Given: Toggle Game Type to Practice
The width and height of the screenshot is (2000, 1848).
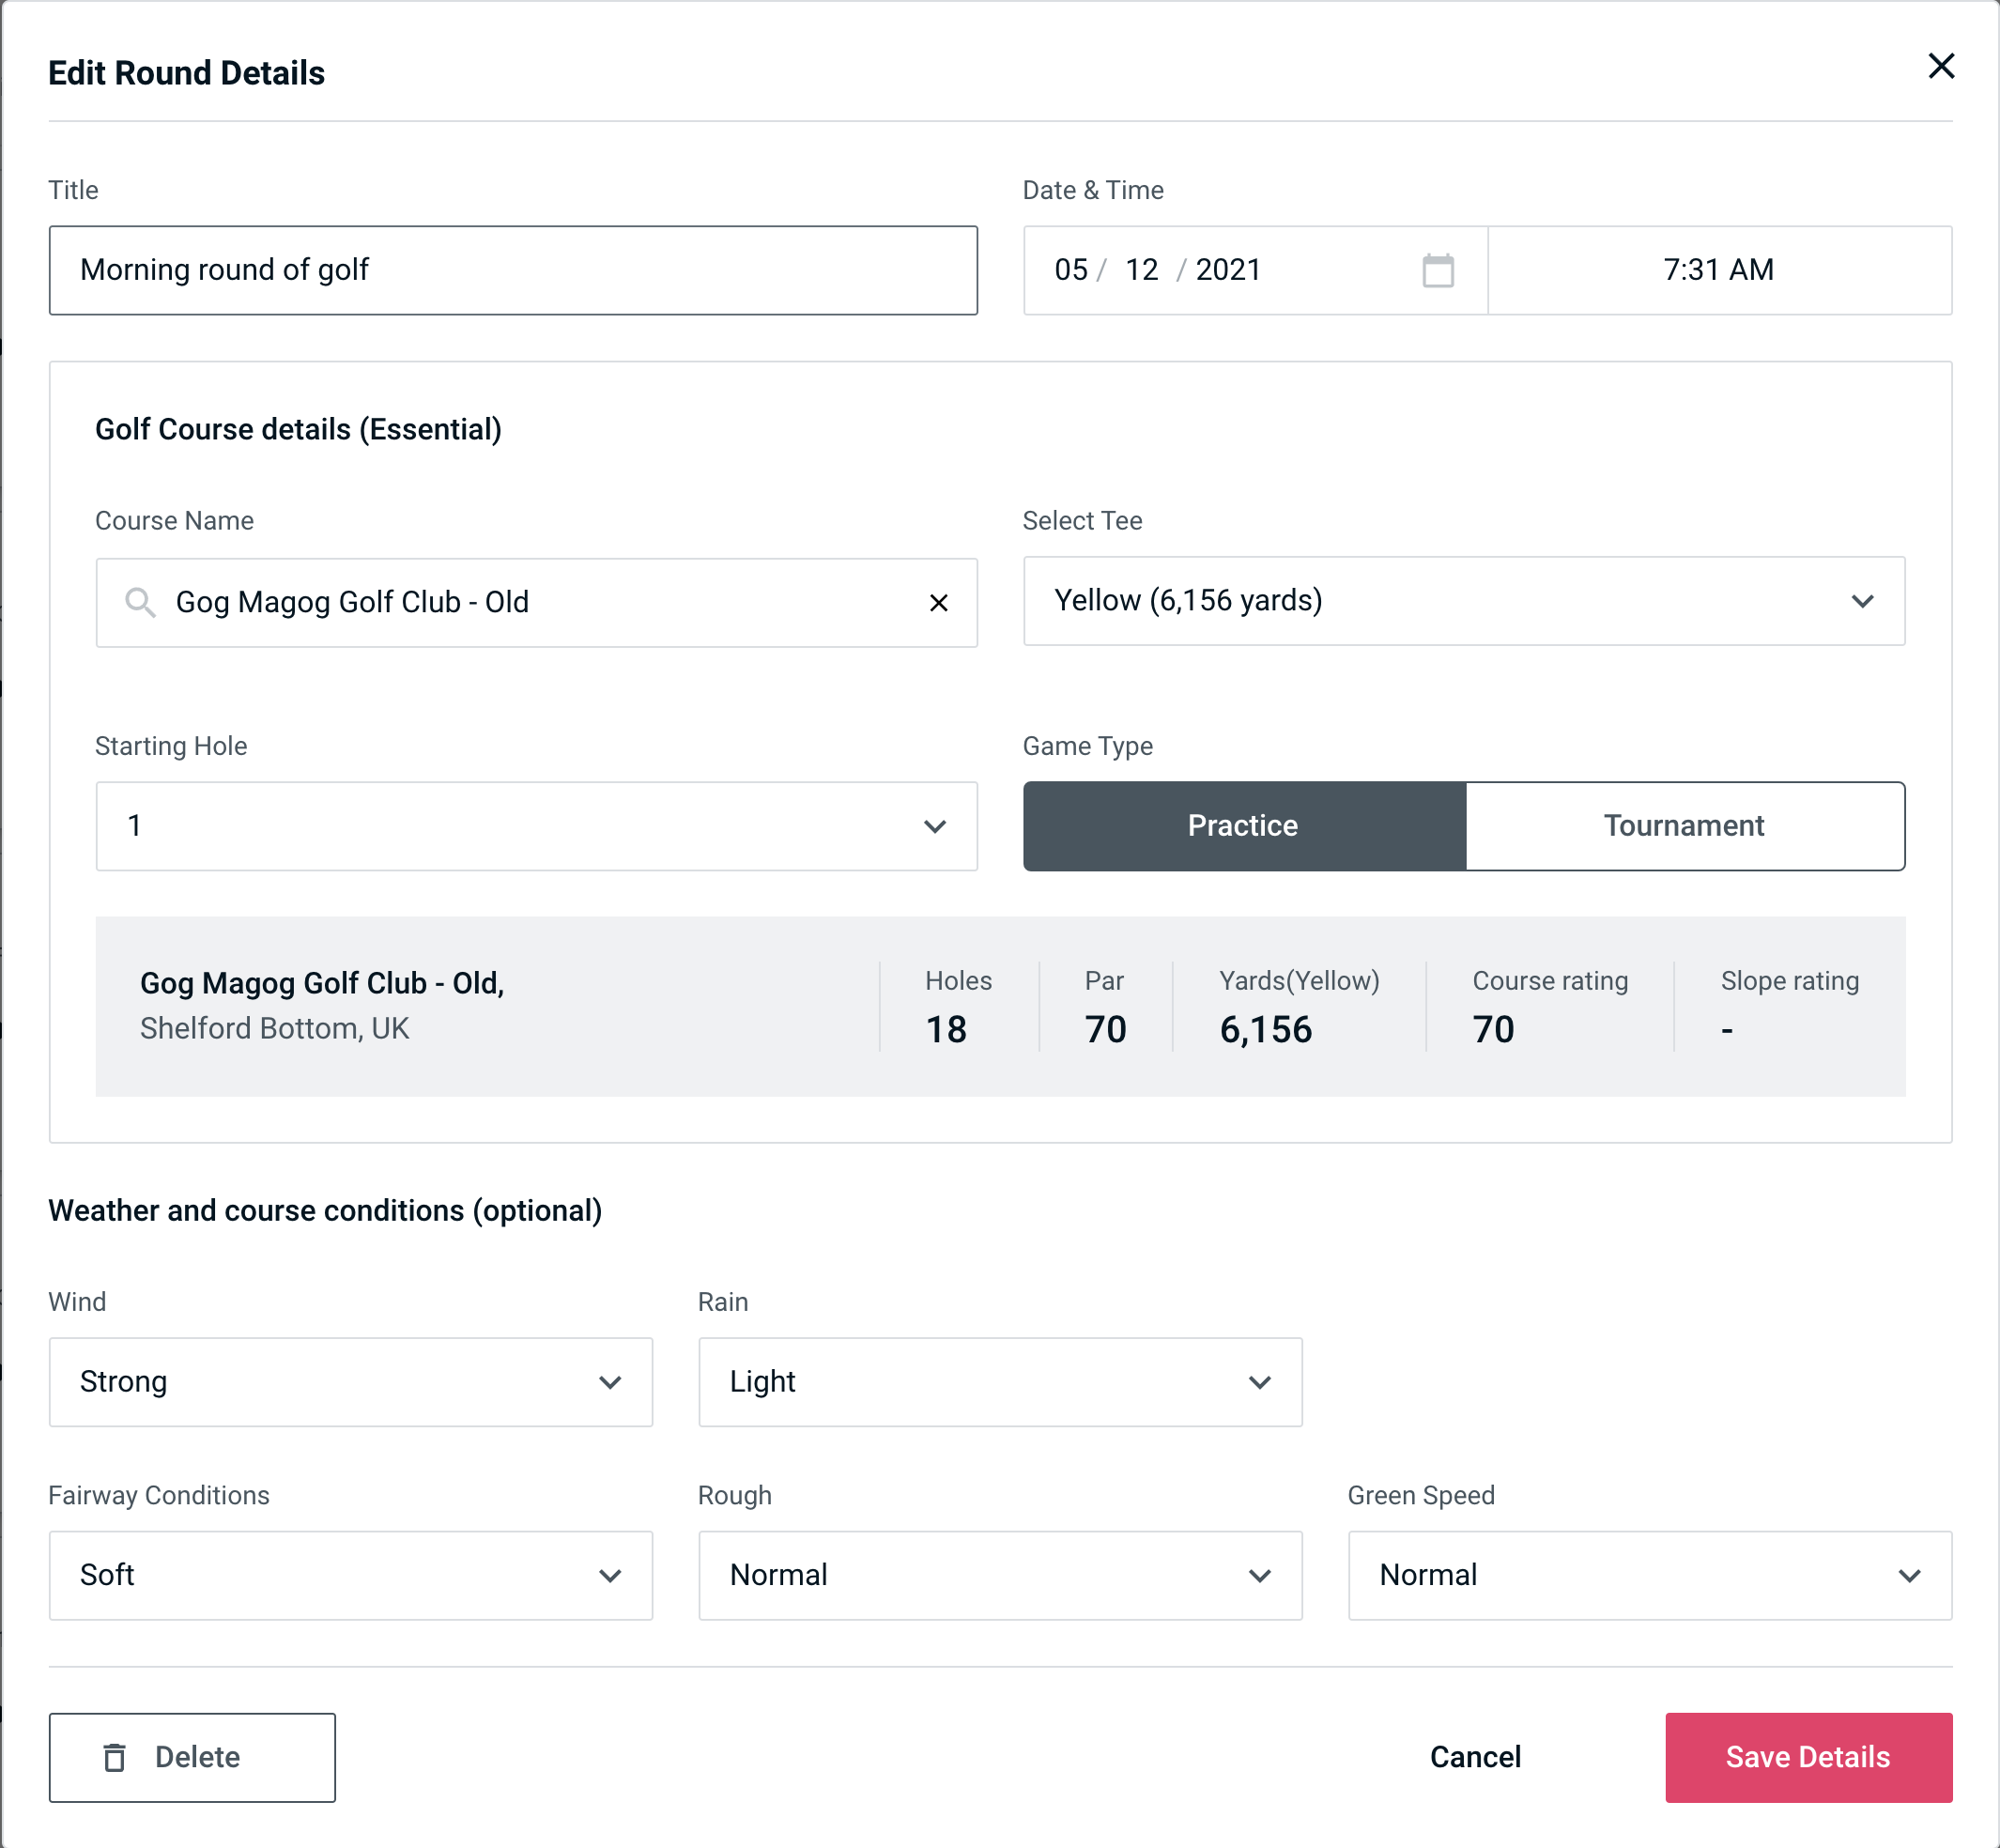Looking at the screenshot, I should [1244, 827].
